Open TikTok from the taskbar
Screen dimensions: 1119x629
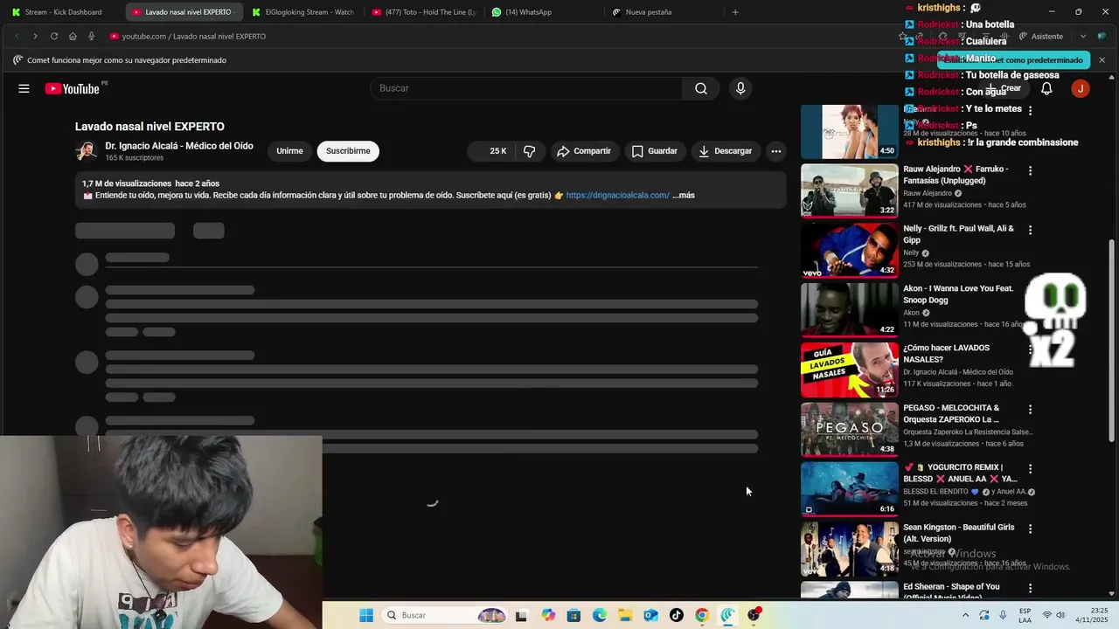677,615
